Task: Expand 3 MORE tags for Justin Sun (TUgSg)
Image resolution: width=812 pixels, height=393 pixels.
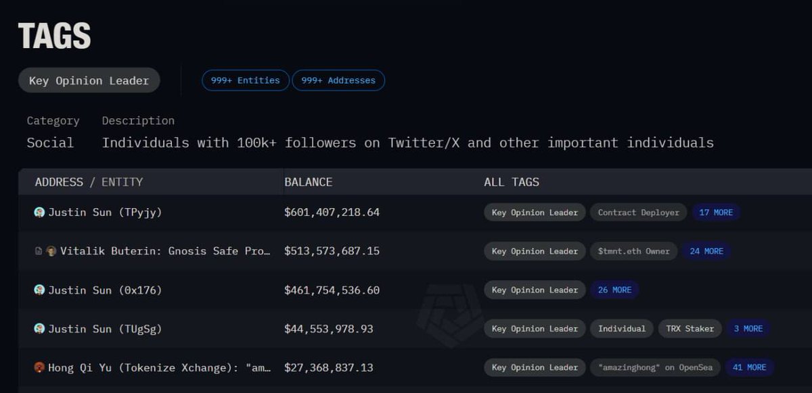Action: coord(748,329)
